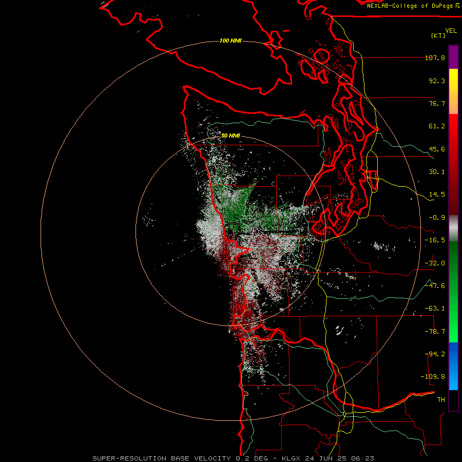
Task: Click the -109.8 velocity scale value
Action: (433, 377)
